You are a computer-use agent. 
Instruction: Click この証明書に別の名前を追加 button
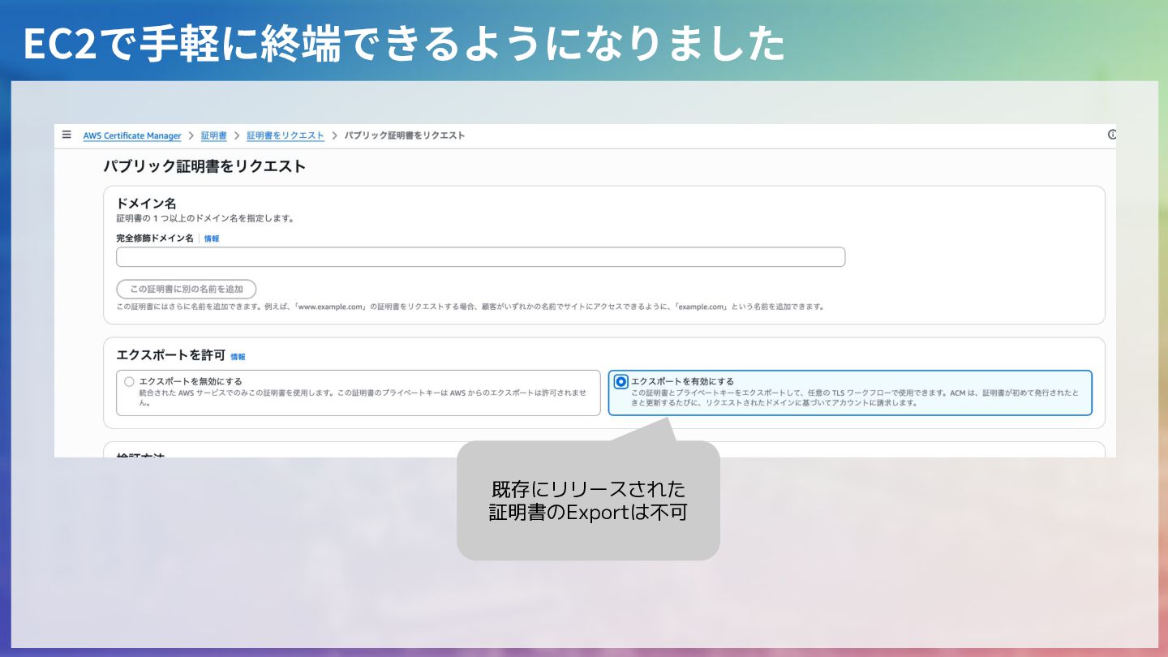coord(187,289)
